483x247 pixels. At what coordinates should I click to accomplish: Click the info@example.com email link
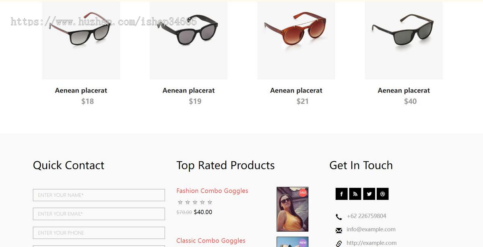[x=371, y=229]
